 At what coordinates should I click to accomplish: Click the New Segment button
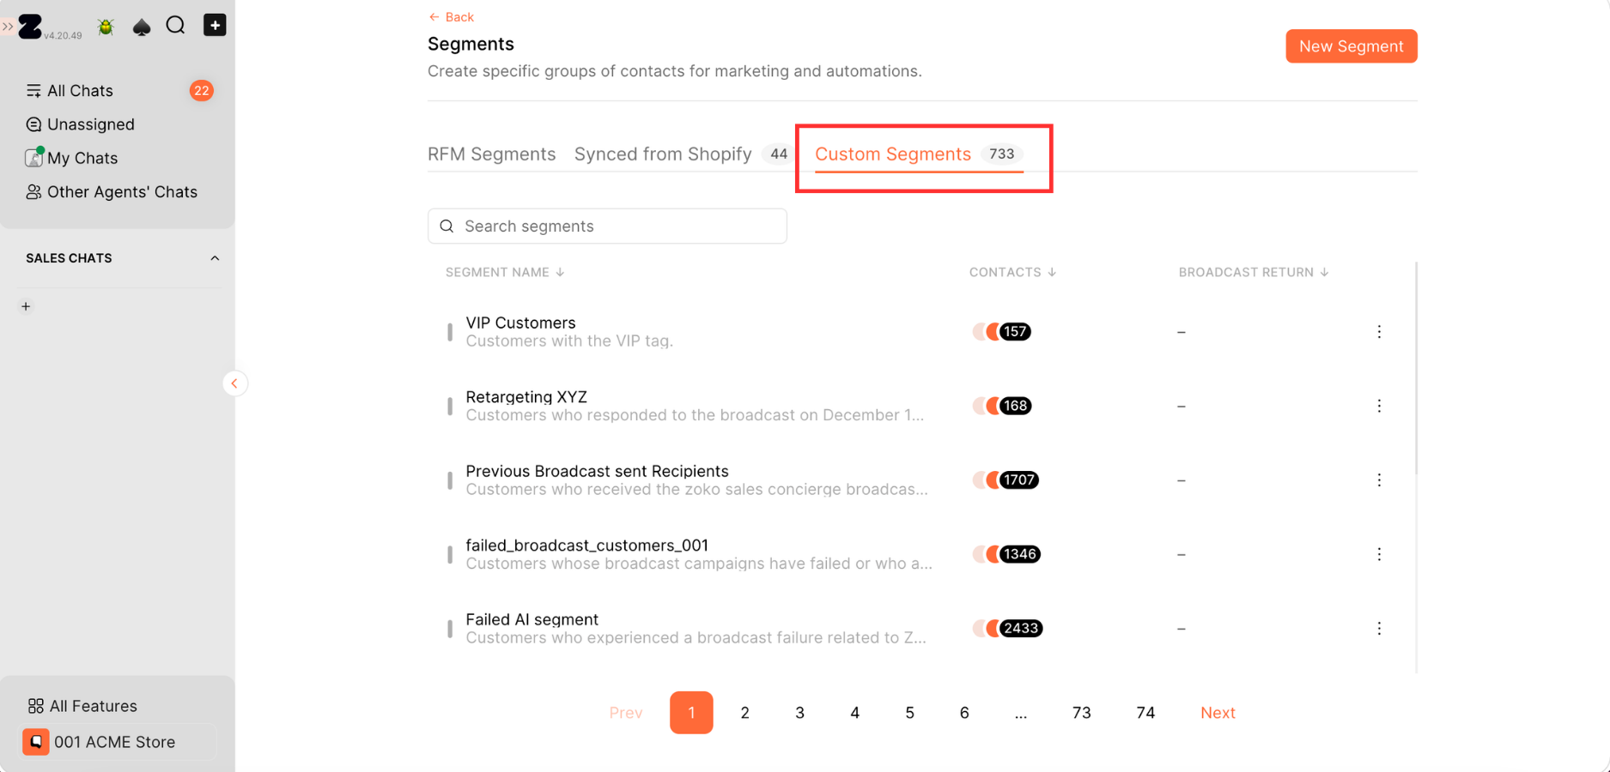coord(1351,46)
